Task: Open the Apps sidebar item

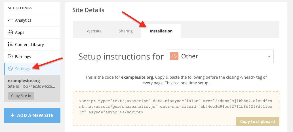Action: [x=32, y=32]
